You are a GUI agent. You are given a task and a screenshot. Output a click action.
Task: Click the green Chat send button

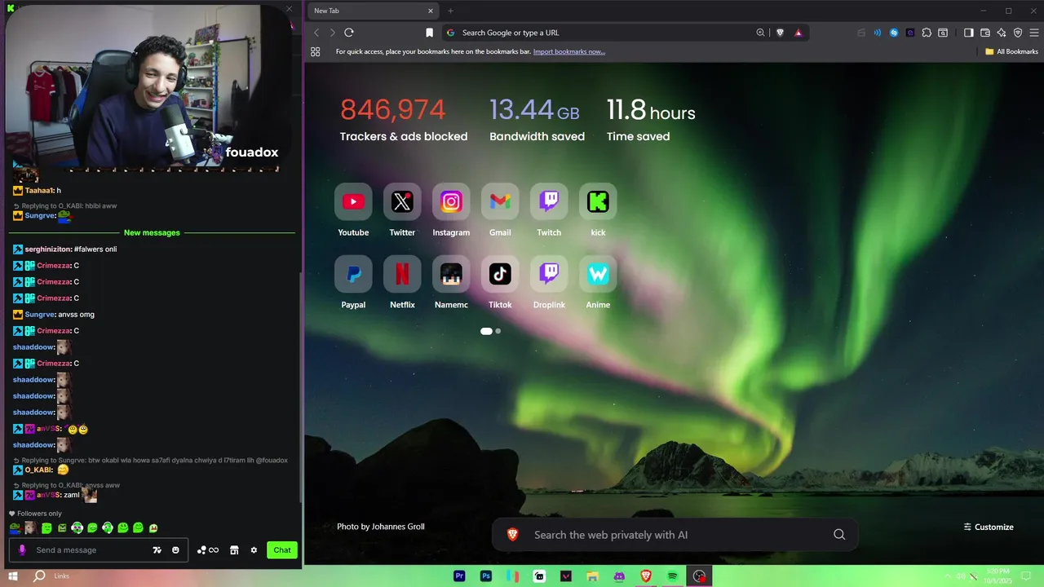[x=282, y=549]
